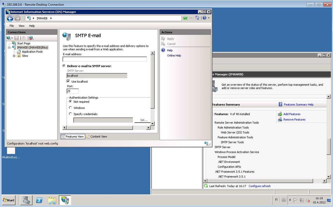Open Windows Explorer folder taskbar icon
The width and height of the screenshot is (333, 207).
(52, 200)
